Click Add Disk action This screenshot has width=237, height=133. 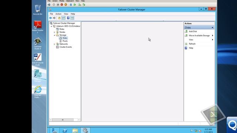tap(193, 31)
